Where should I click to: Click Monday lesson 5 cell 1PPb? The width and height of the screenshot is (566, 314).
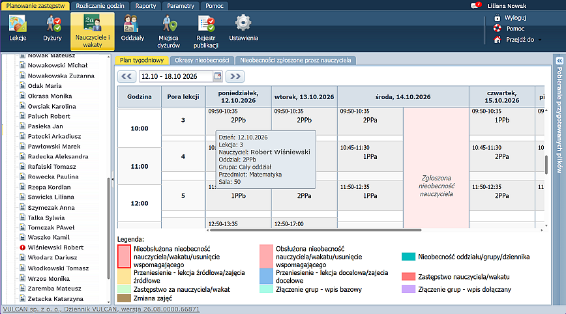coord(238,195)
